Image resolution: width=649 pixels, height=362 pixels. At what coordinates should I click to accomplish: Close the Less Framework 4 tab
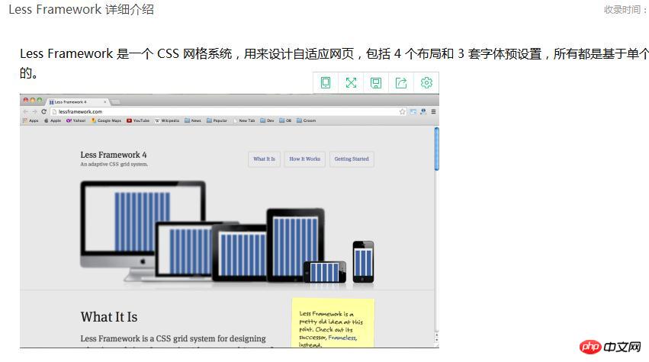105,102
